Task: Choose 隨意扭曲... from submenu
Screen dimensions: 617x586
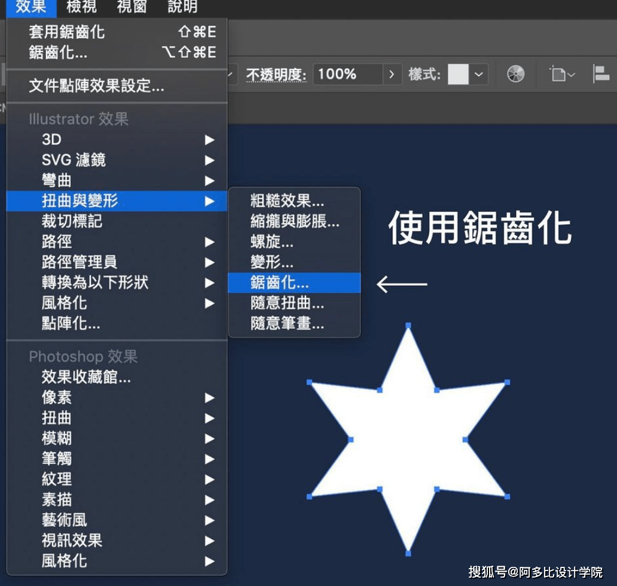Action: tap(294, 303)
